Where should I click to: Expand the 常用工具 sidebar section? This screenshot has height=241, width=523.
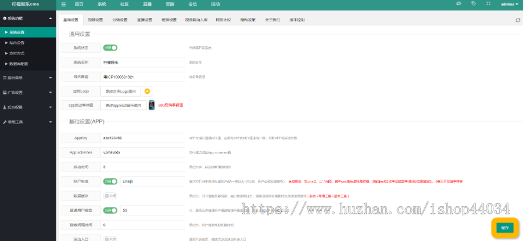click(x=51, y=122)
